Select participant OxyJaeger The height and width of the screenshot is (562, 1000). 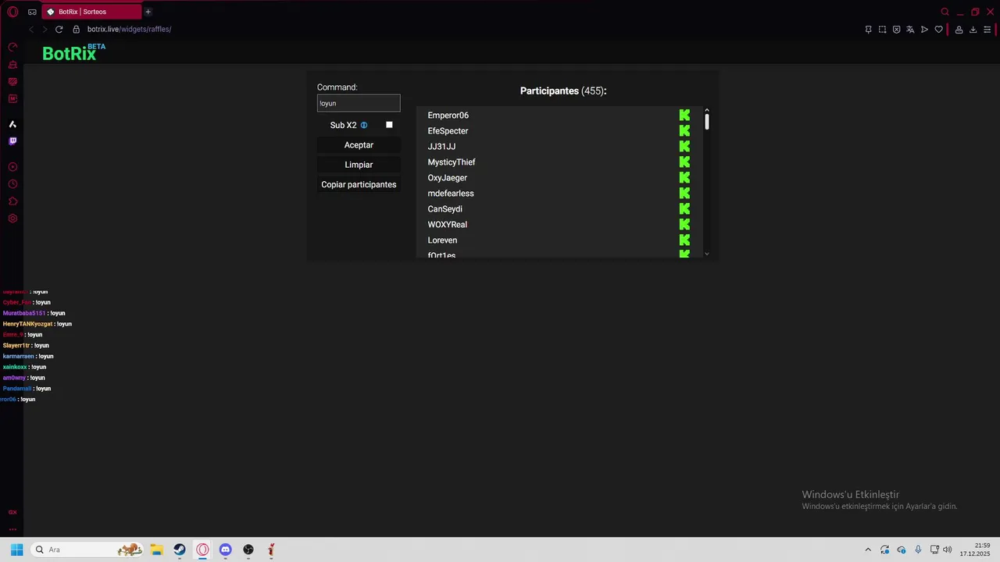(x=447, y=178)
